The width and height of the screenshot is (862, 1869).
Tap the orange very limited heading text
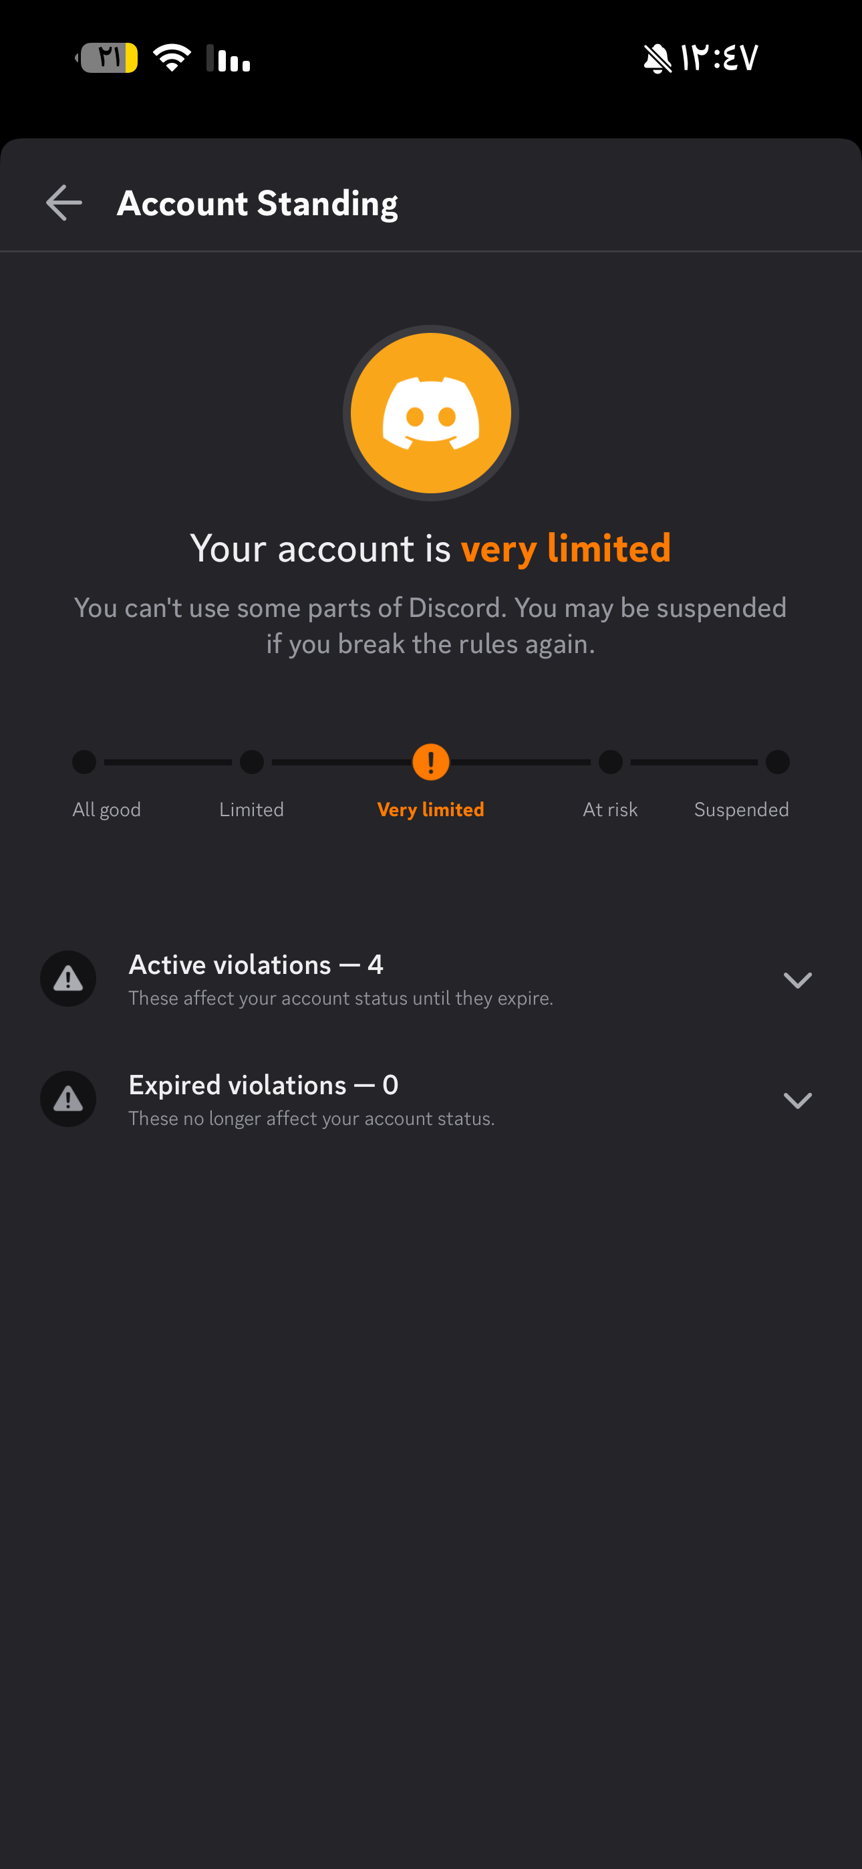click(566, 549)
